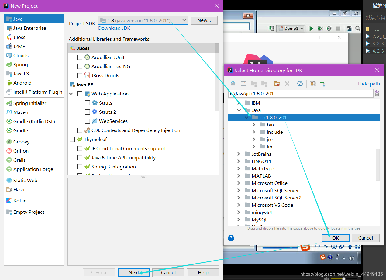Screen dimensions: 386x280
Task: Open the Project SDK dropdown
Action: (x=143, y=20)
